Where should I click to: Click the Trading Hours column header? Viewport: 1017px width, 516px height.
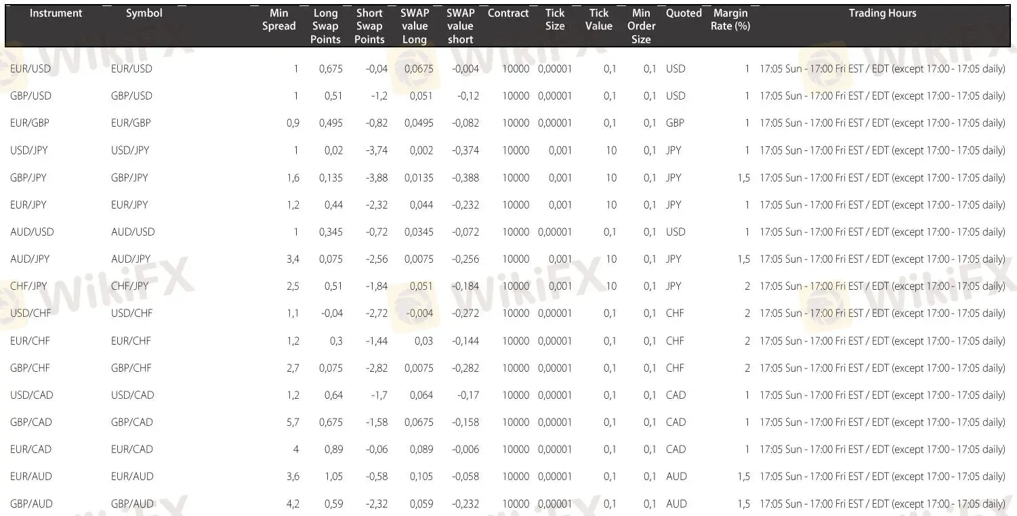[882, 13]
